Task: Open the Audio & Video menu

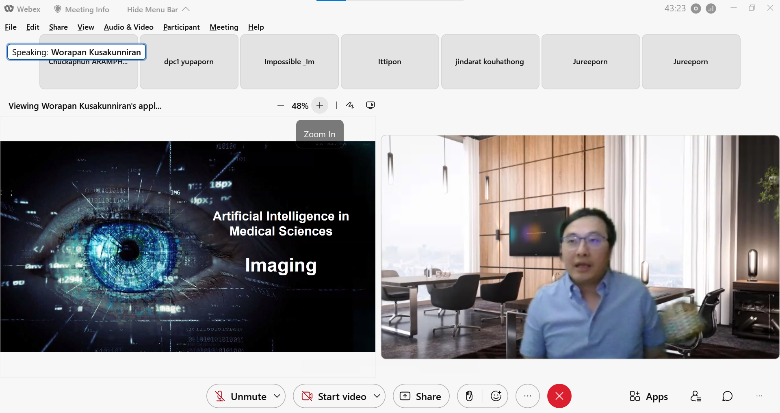Action: click(x=128, y=27)
